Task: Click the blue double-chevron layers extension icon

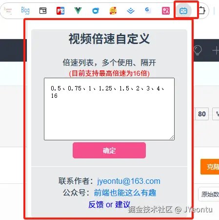Action: coord(131,11)
